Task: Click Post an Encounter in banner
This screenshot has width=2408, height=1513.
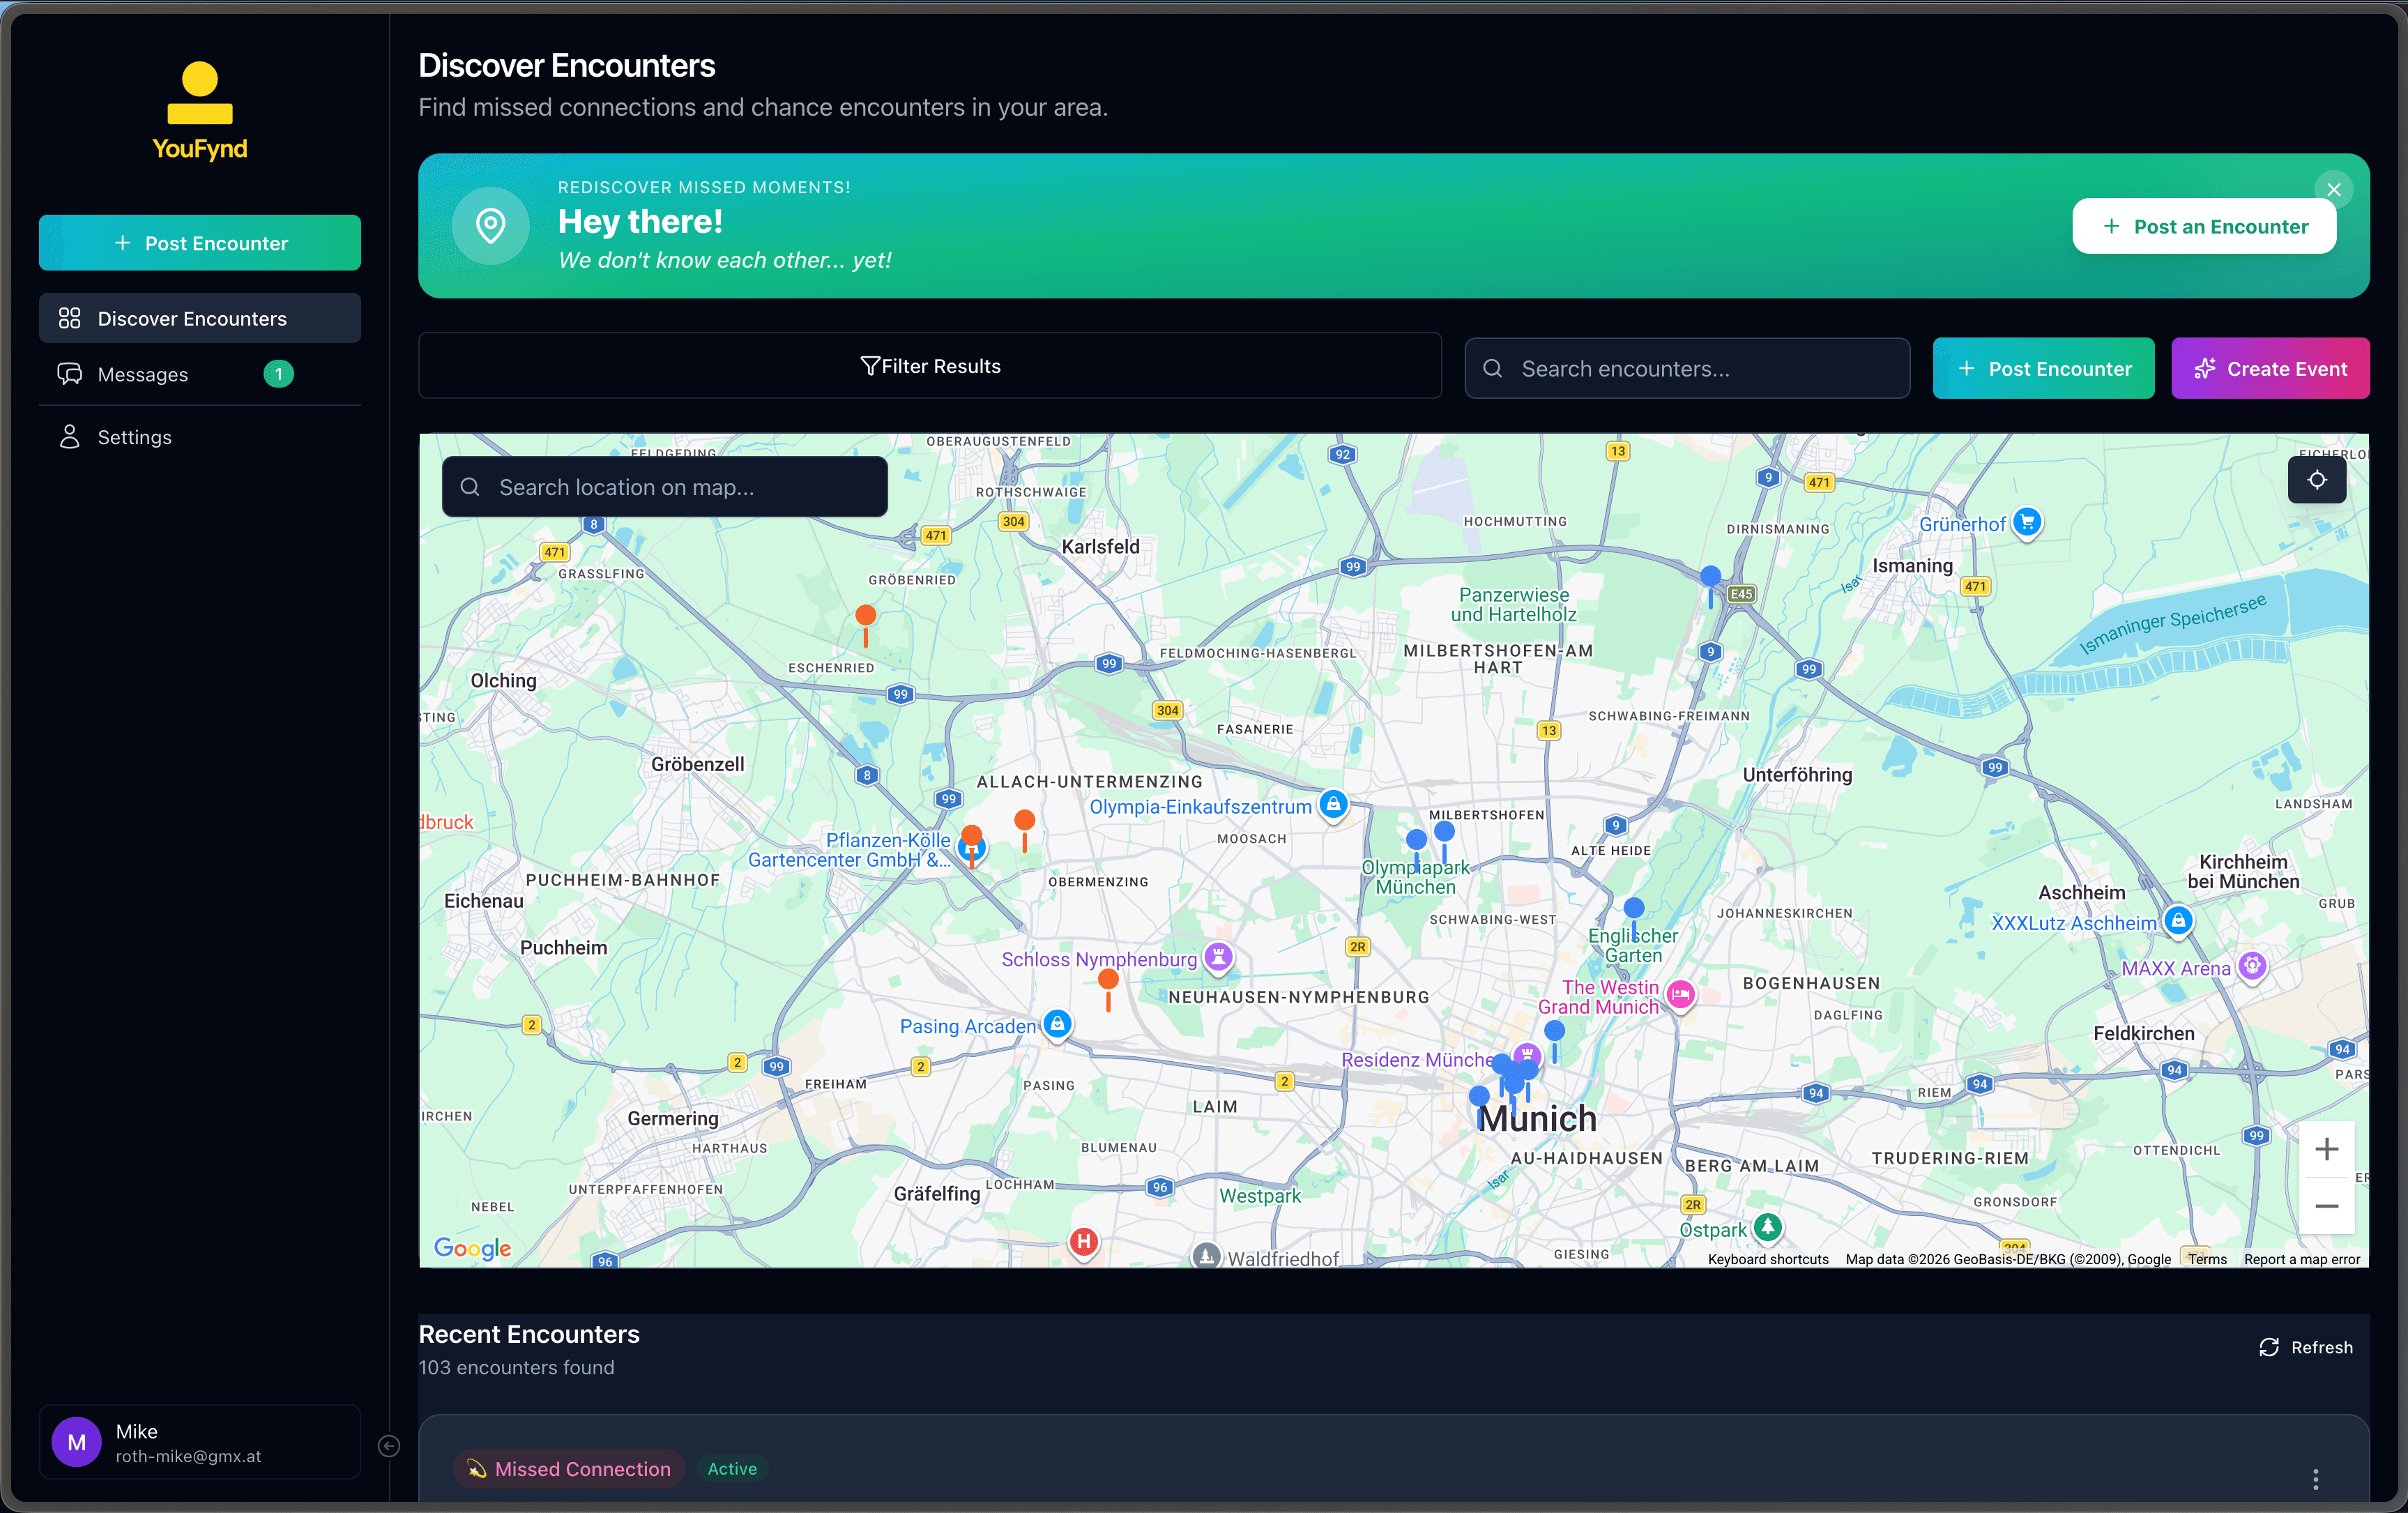Action: [2204, 226]
